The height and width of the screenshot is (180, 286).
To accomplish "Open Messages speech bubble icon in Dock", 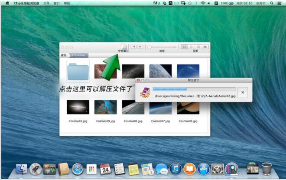I will pyautogui.click(x=162, y=169).
